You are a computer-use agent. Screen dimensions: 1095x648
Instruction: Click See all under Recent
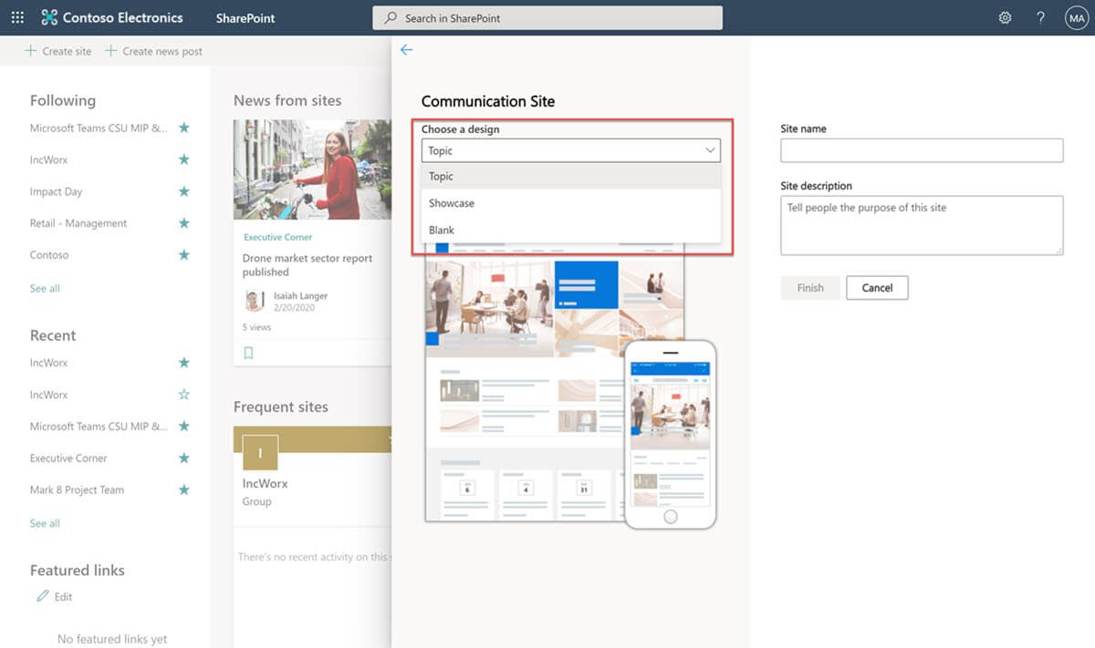[x=45, y=523]
